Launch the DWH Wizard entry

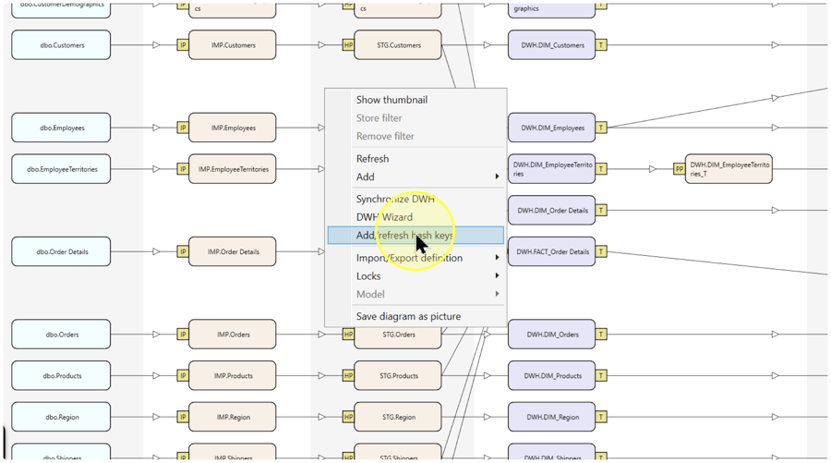point(415,217)
